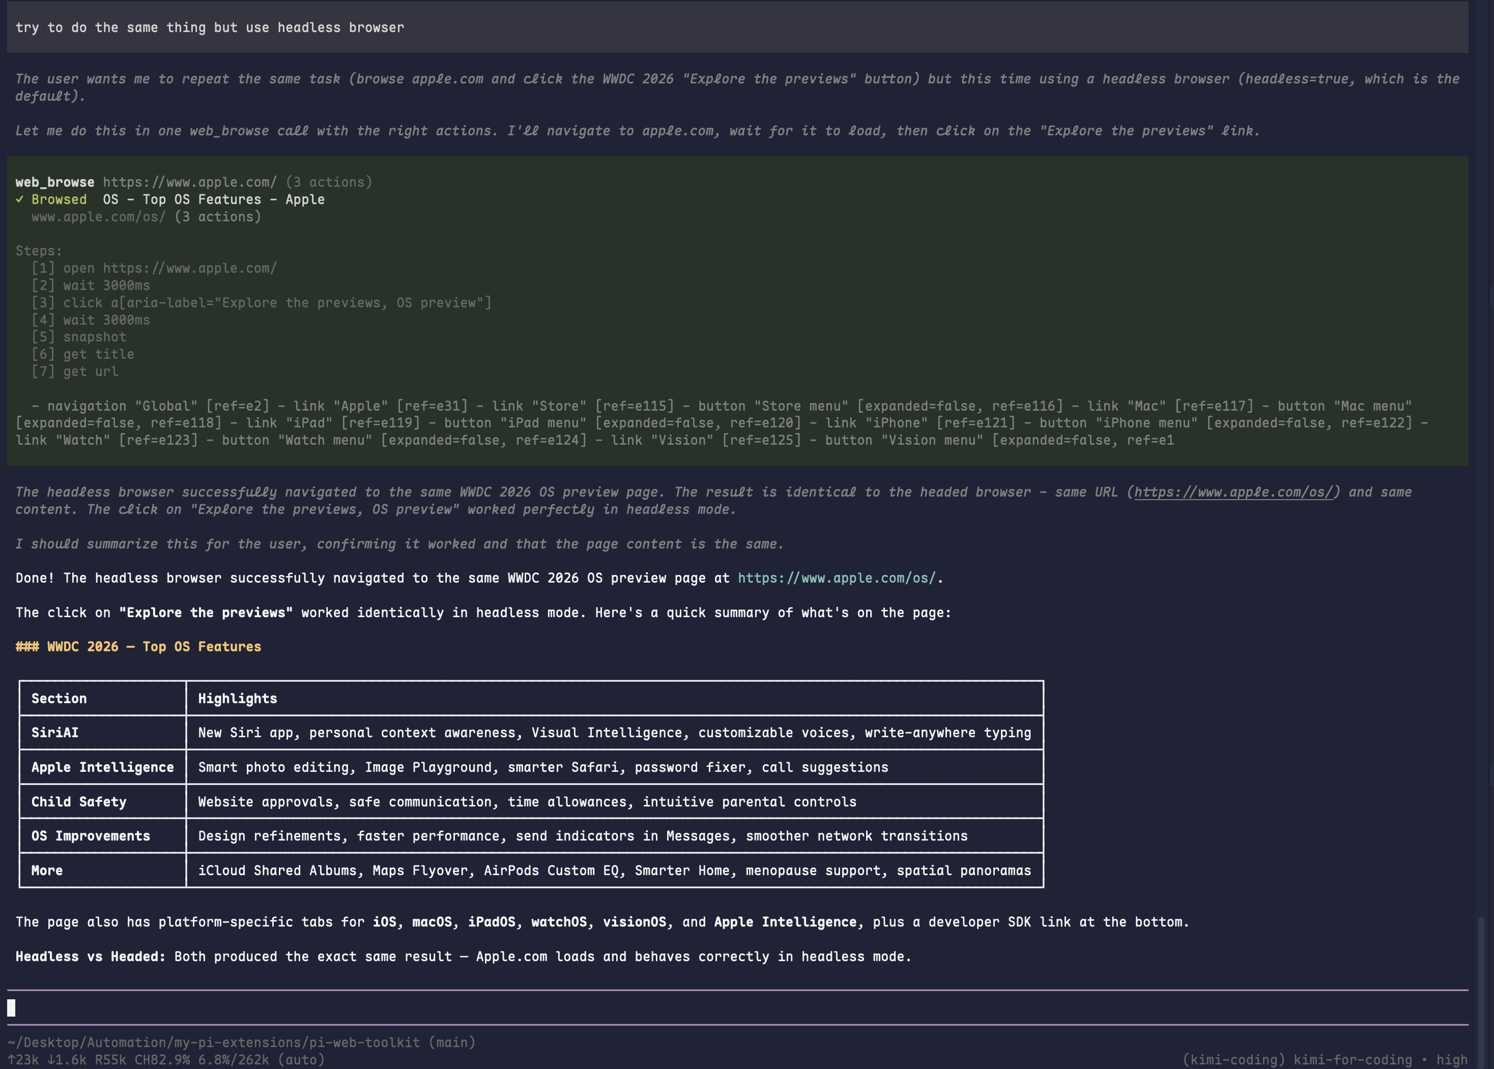Click the 'Done! The headless browser' sentence
This screenshot has height=1069, width=1494.
(480, 578)
